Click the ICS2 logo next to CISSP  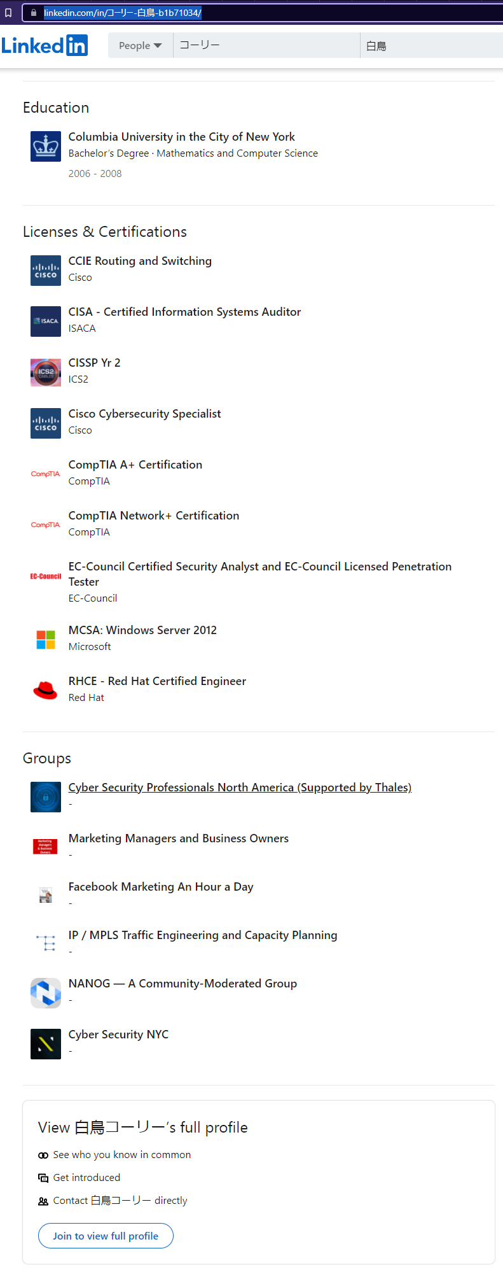point(46,372)
